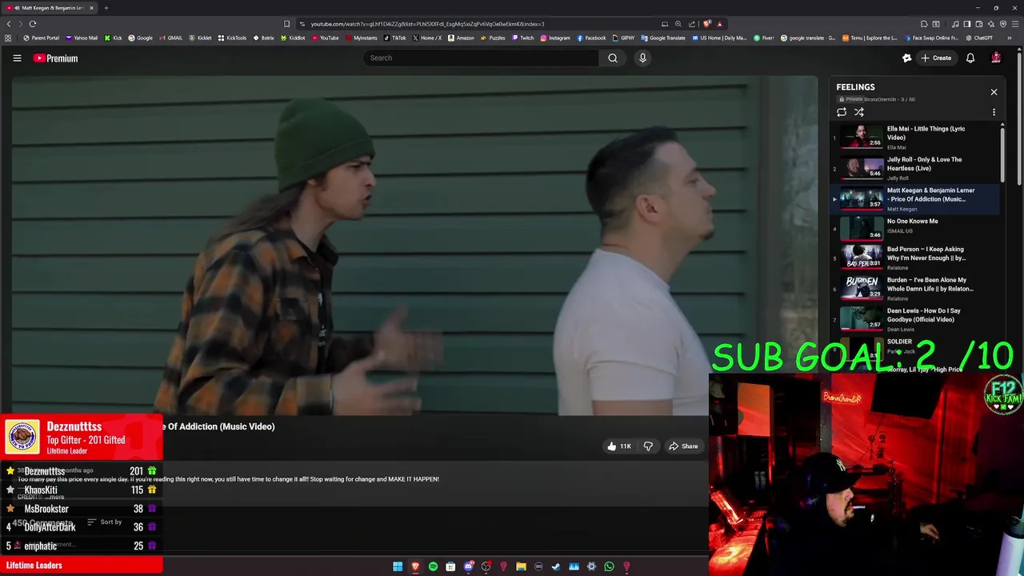The image size is (1024, 576).
Task: Open the YouTube guide hamburger menu
Action: (17, 58)
